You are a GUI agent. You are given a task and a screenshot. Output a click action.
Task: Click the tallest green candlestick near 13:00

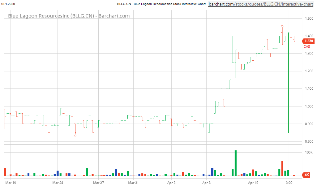click(288, 83)
